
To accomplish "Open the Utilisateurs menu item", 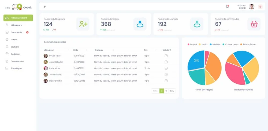I will [x=16, y=25].
